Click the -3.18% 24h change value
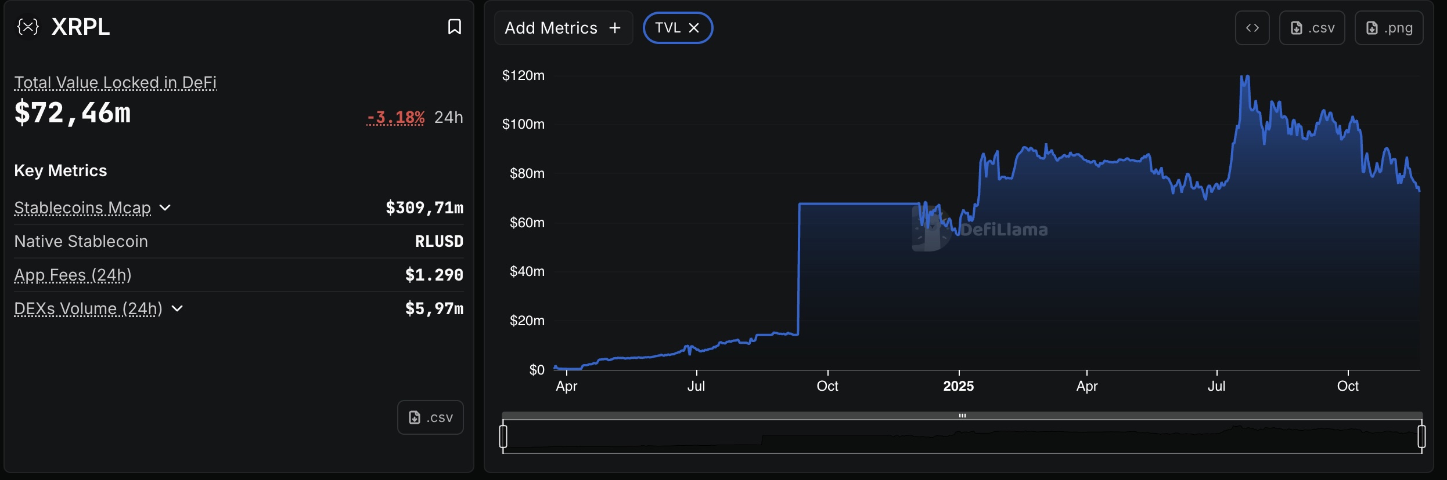 pyautogui.click(x=395, y=117)
